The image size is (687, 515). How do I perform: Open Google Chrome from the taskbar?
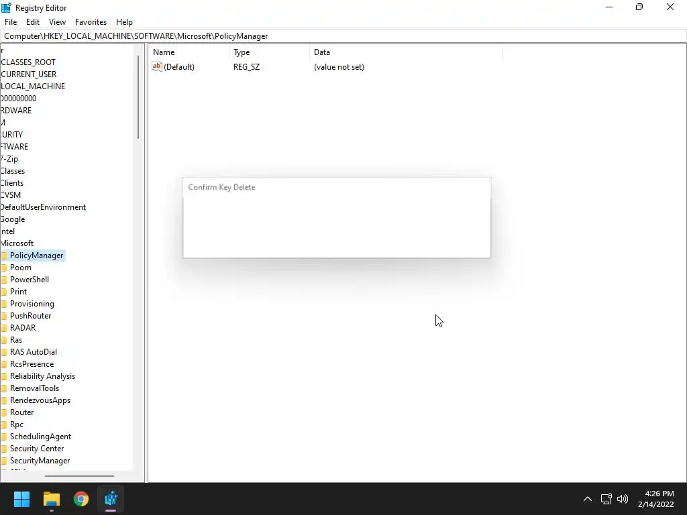[81, 499]
